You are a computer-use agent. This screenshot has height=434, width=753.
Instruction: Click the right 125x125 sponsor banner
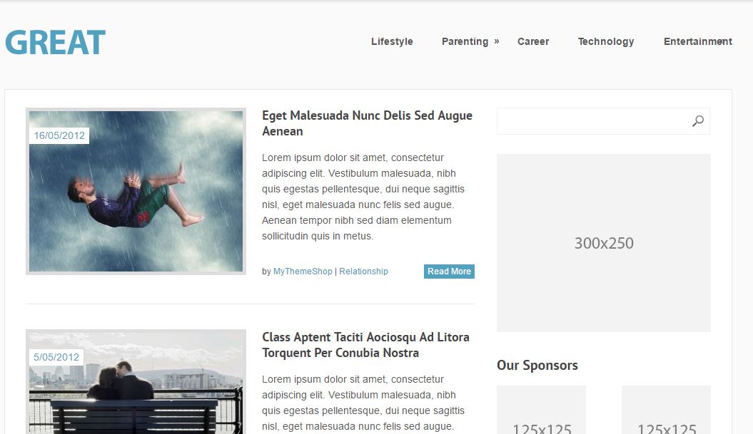[x=666, y=410]
